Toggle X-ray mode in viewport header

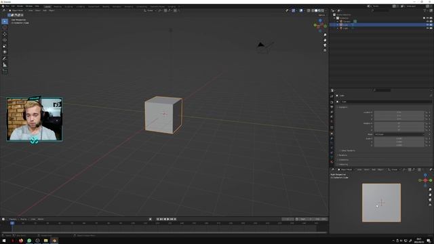pos(309,11)
